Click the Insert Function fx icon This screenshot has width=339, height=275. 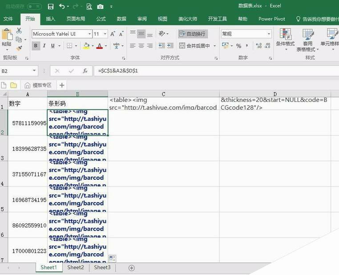85,71
